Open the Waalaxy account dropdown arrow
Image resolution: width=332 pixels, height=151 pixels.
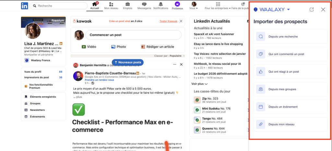(x=288, y=9)
